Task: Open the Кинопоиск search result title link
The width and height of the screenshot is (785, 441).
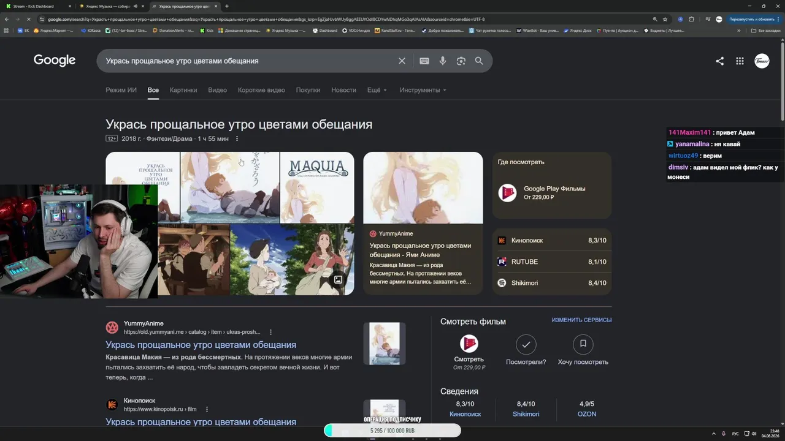Action: click(201, 422)
